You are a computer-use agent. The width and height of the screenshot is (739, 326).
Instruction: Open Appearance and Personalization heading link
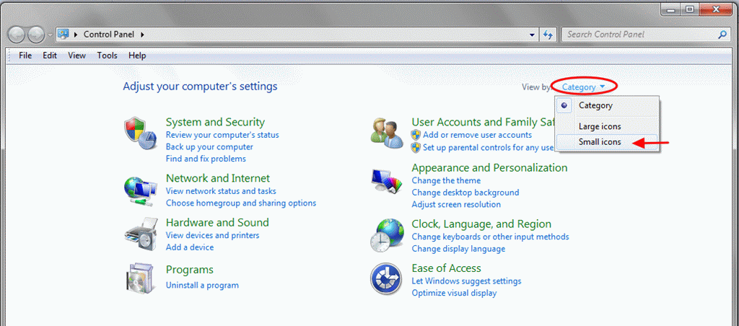pyautogui.click(x=490, y=168)
